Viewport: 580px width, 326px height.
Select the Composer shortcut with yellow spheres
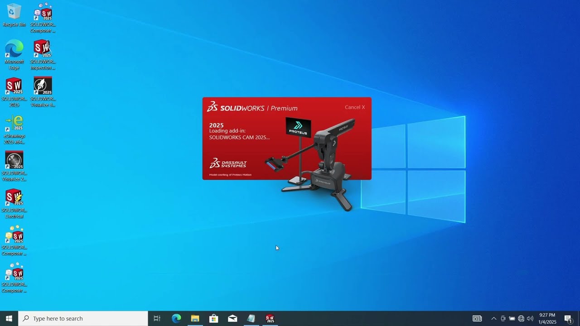pos(14,240)
